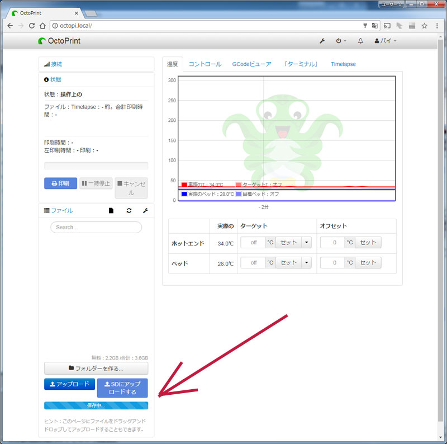Open the system power menu
This screenshot has height=444, width=447.
(x=341, y=41)
